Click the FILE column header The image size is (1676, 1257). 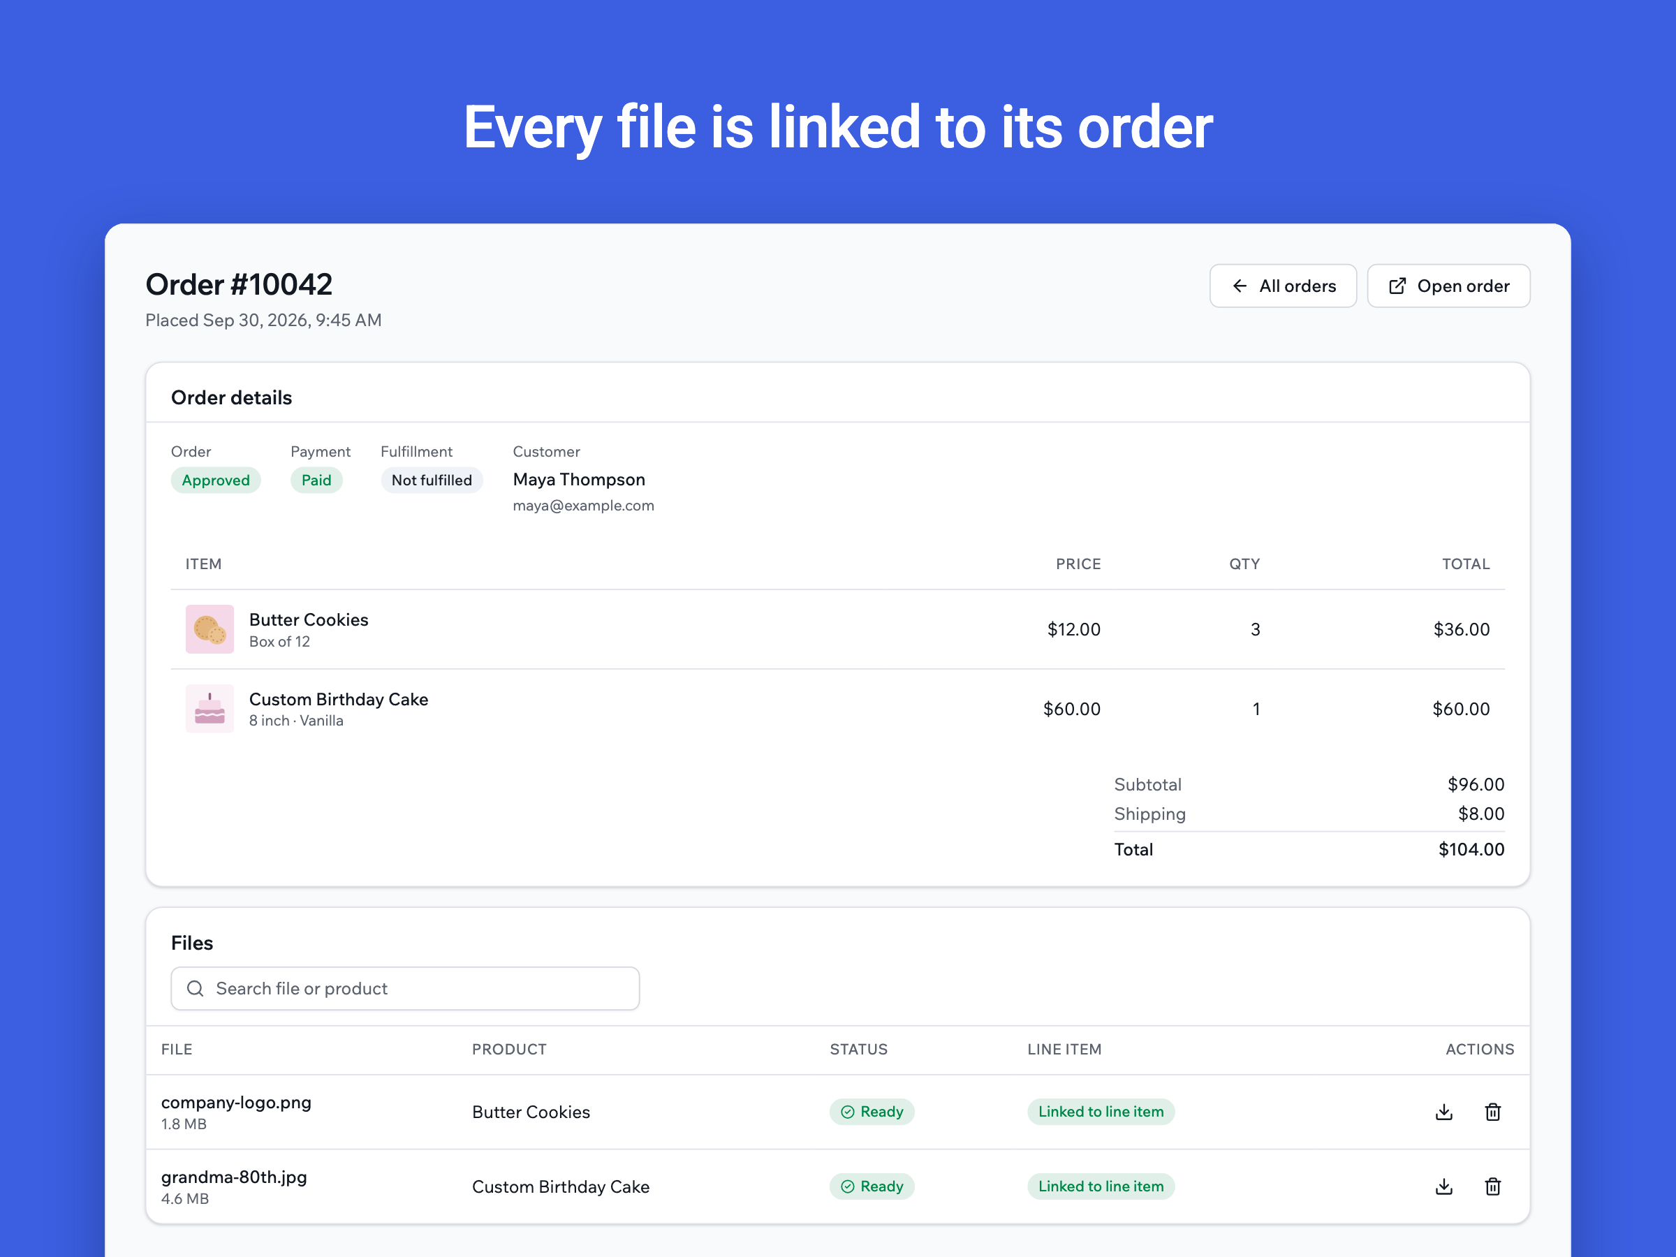(x=177, y=1050)
